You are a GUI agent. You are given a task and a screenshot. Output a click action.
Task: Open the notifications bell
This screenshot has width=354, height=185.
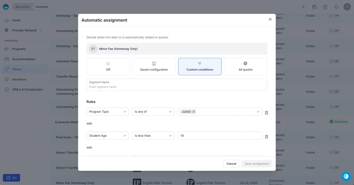[x=336, y=7]
